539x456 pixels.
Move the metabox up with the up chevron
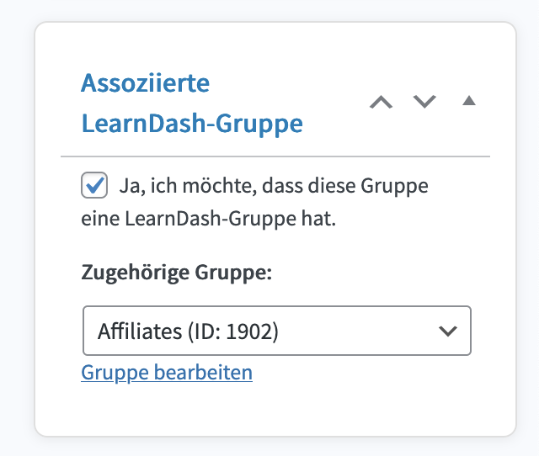(381, 103)
